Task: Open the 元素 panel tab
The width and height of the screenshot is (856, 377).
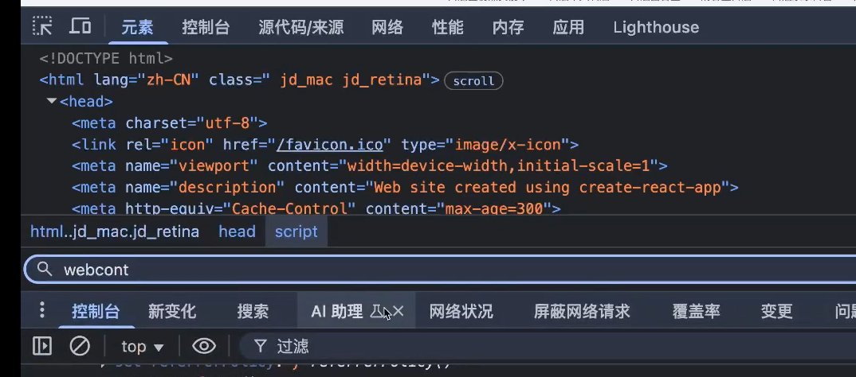Action: [x=138, y=27]
